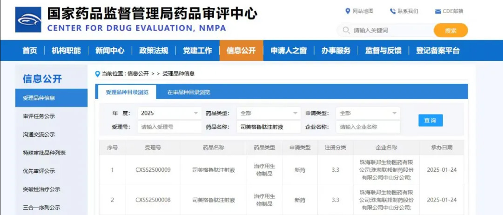Image resolution: width=503 pixels, height=215 pixels.
Task: Open the 新闻中心 menu item
Action: coord(110,51)
